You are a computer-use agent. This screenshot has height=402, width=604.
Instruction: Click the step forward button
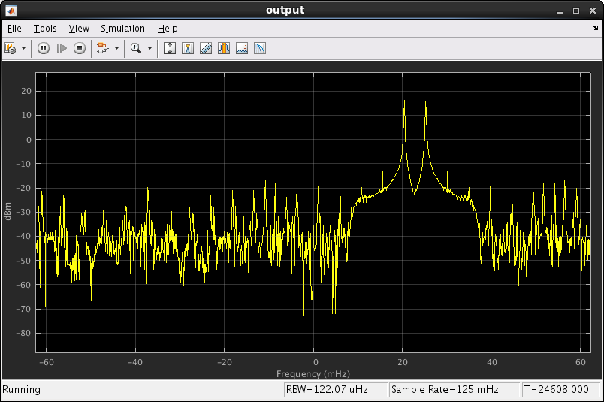click(62, 48)
